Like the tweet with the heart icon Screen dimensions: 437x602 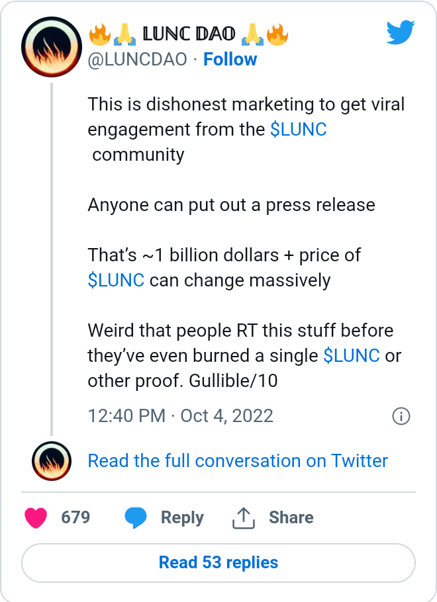(36, 517)
